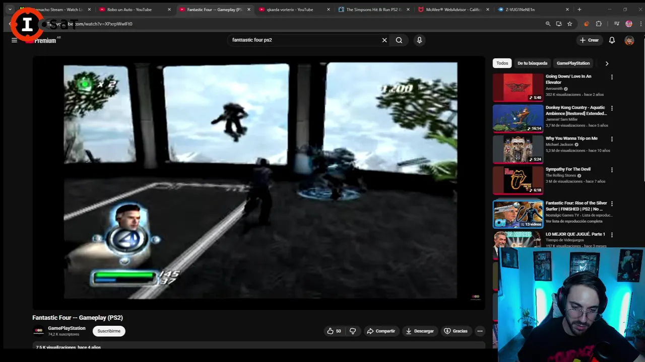Image resolution: width=645 pixels, height=362 pixels.
Task: Open the YouTube account avatar menu
Action: pos(629,40)
